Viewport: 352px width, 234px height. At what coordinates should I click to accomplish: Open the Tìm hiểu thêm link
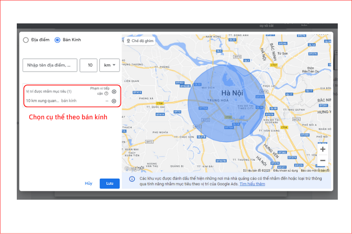(x=252, y=184)
